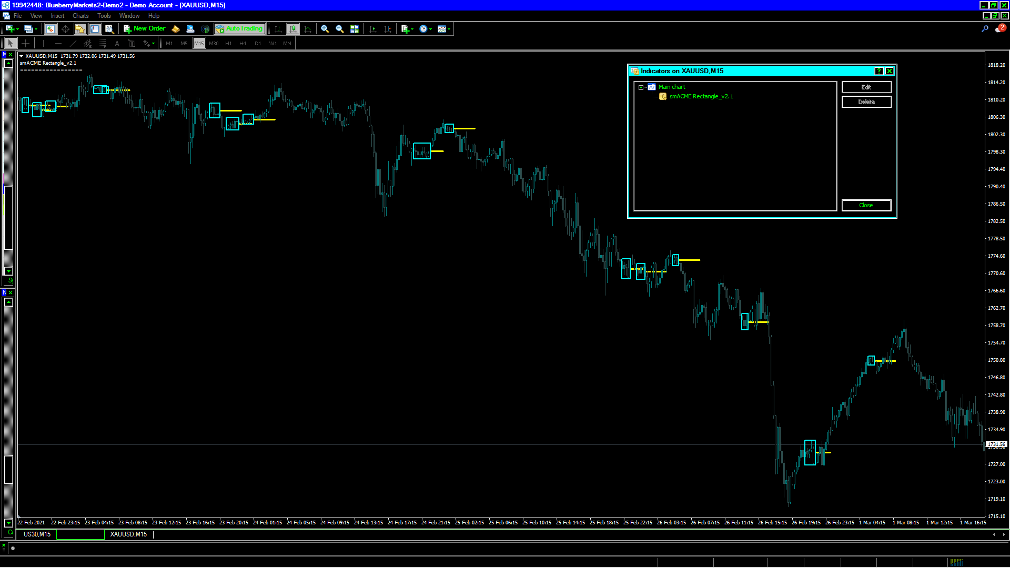Open the Charts menu
Viewport: 1010px width, 568px height.
click(80, 16)
